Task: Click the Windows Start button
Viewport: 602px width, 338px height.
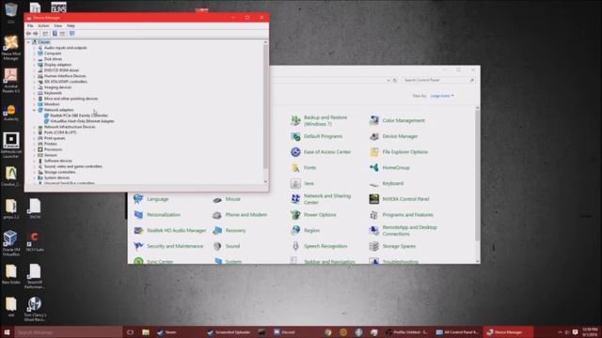Action: [x=7, y=332]
